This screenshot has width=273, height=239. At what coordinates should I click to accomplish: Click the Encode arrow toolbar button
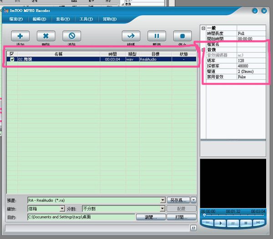(131, 36)
